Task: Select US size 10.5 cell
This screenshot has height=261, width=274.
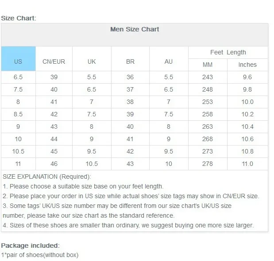Action: point(18,151)
